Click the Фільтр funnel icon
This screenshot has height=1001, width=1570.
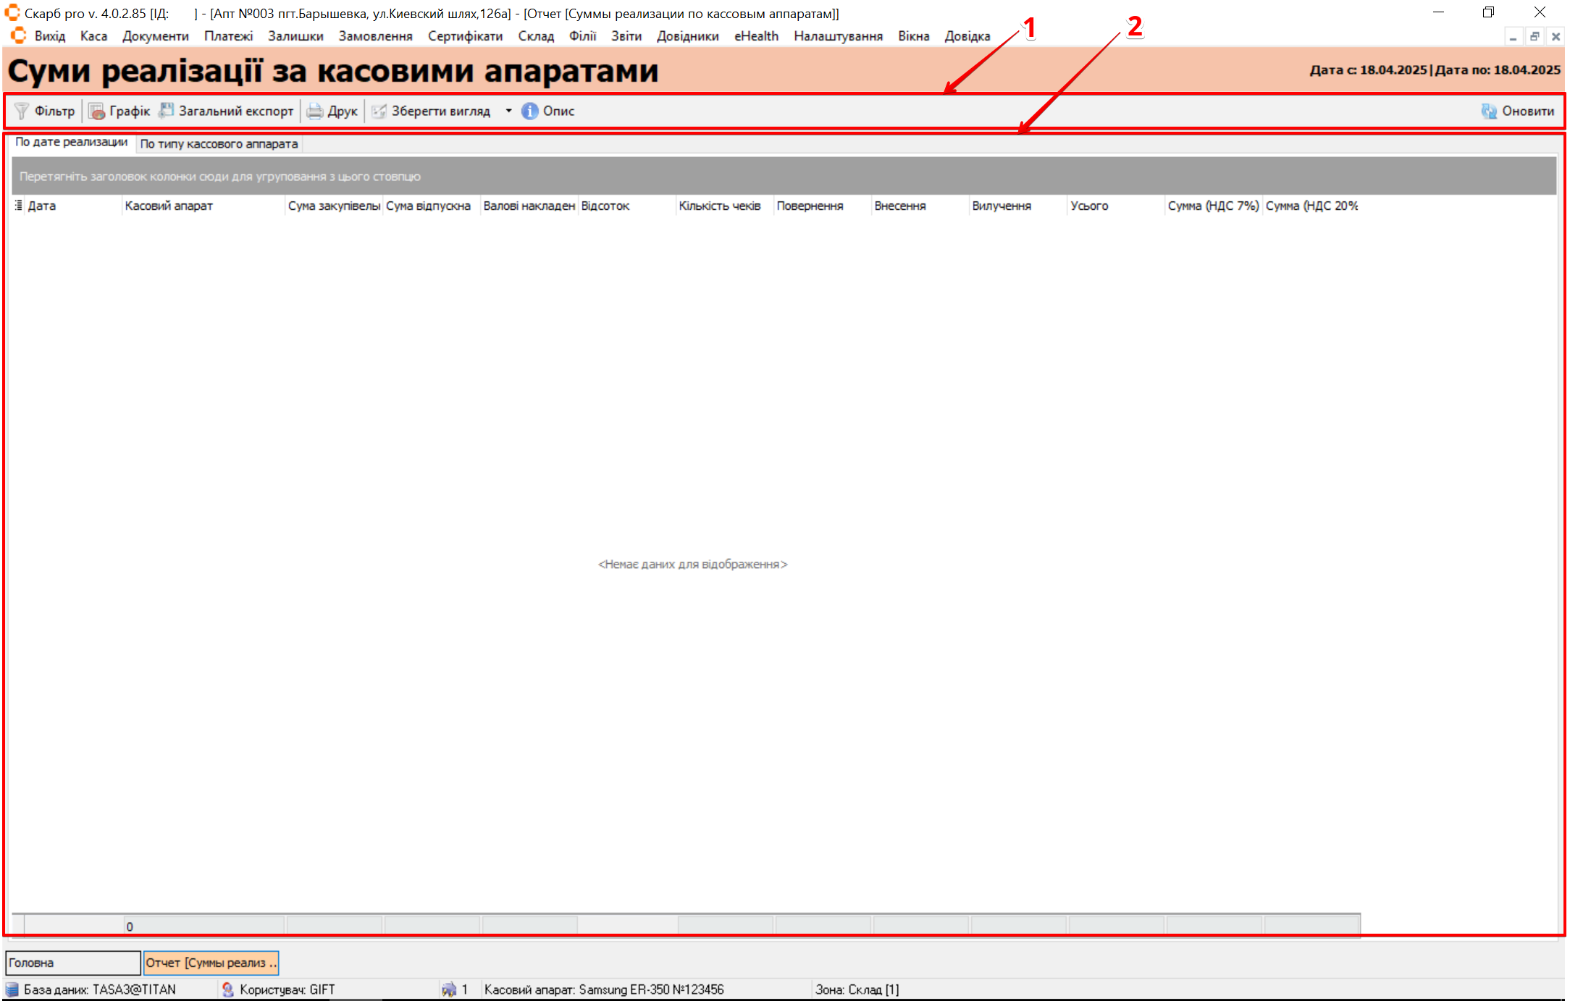tap(22, 111)
